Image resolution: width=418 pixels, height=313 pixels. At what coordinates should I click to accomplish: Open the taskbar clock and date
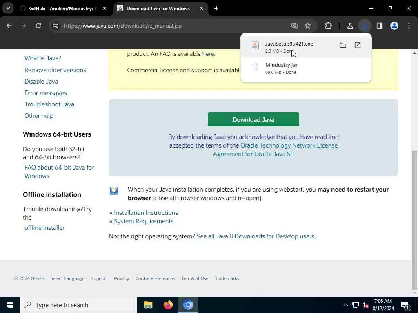click(383, 305)
